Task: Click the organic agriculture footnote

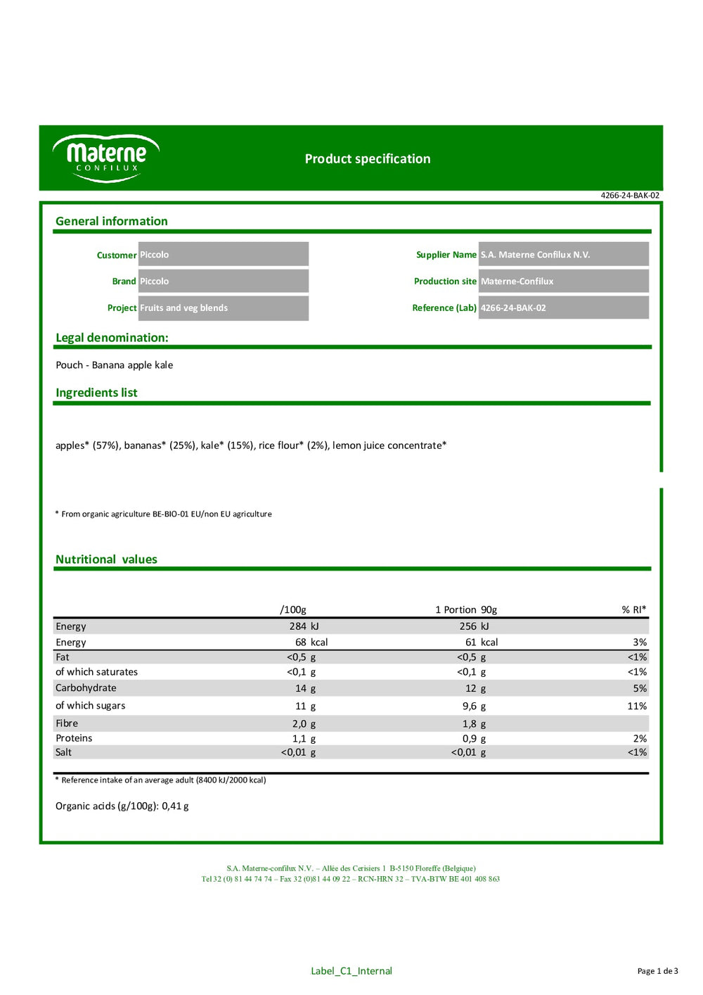Action: click(x=163, y=514)
